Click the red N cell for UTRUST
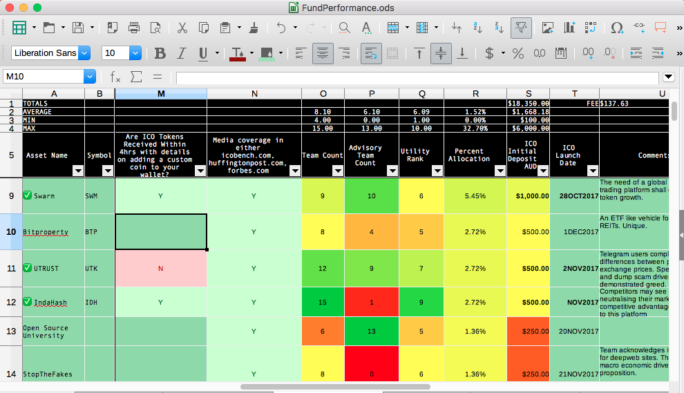The width and height of the screenshot is (684, 393). [160, 268]
